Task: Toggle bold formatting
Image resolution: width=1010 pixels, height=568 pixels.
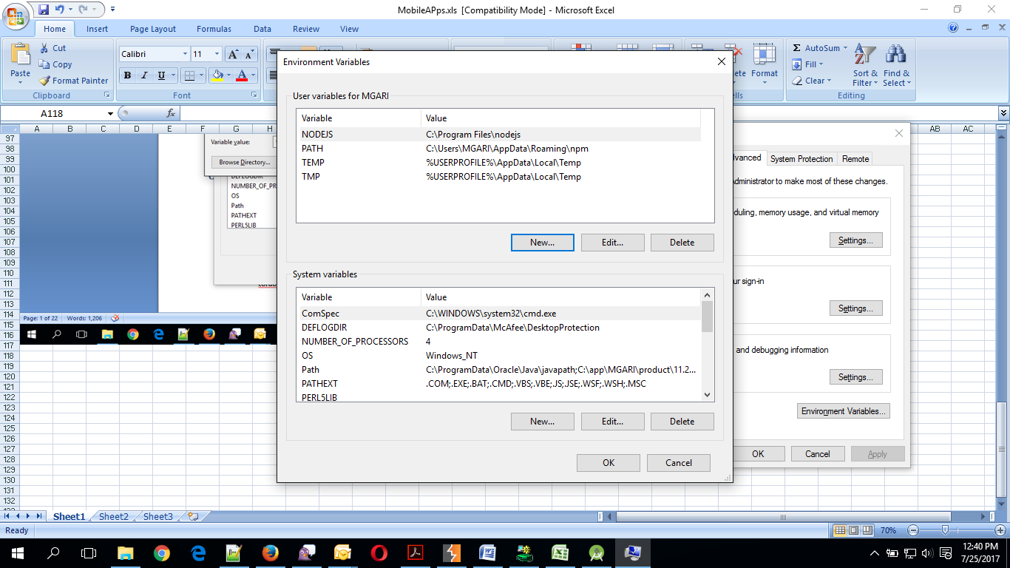Action: point(127,75)
